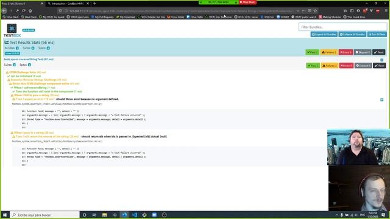This screenshot has height=219, width=390.
Task: Open 'Then I will return the reverse' spec
Action: click(48, 136)
